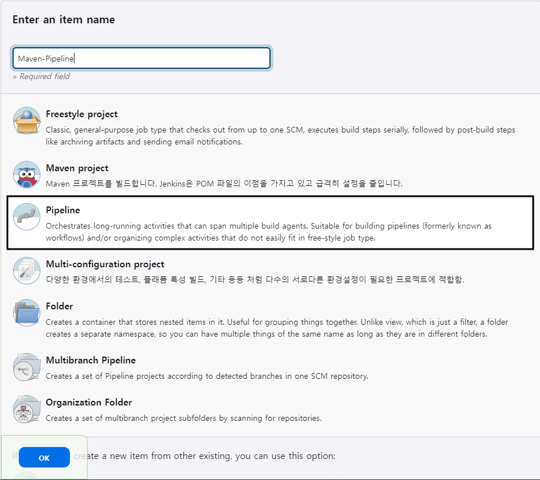Choose the Multibranch Pipeline title

click(x=90, y=361)
